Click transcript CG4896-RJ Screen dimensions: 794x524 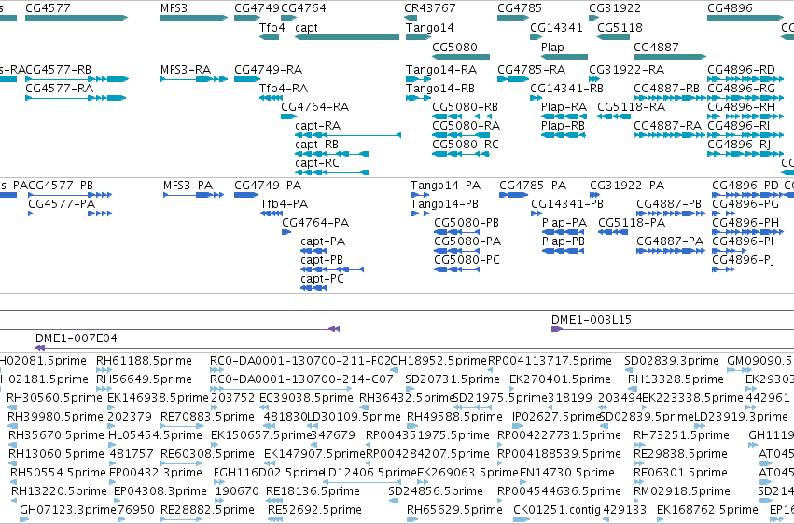click(x=745, y=154)
